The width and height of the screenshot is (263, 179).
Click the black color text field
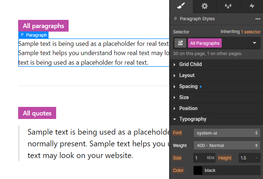pos(231,170)
